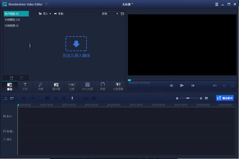Select the 示例颜色 (13) album
The width and height of the screenshot is (239, 159).
(x=12, y=19)
